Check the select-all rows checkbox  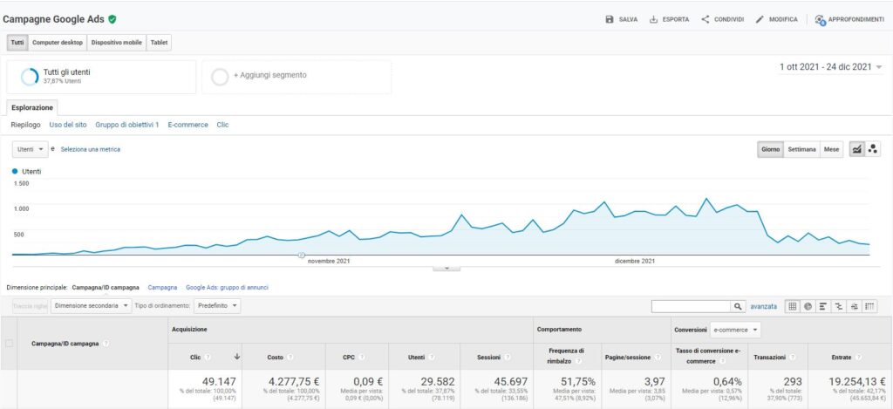10,344
